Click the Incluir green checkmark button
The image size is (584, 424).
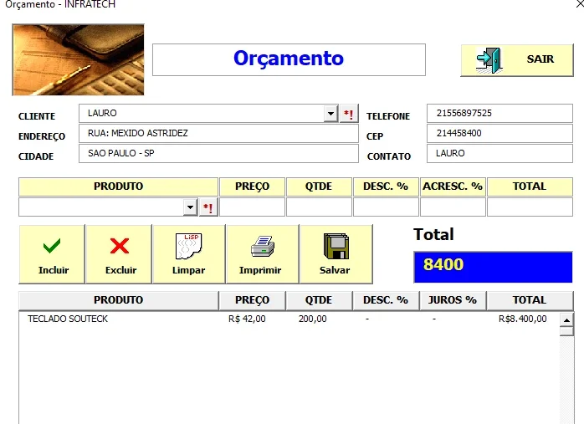(x=52, y=254)
